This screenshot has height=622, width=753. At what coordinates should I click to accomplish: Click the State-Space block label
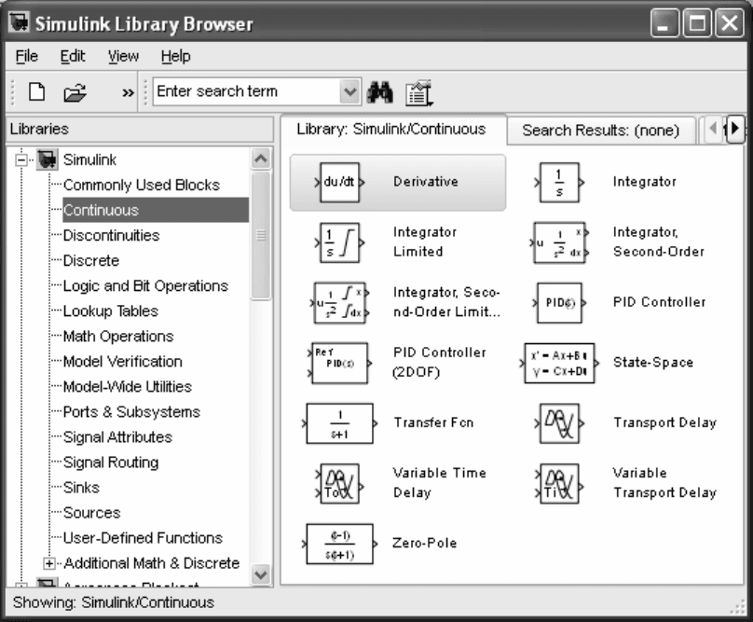pyautogui.click(x=653, y=363)
